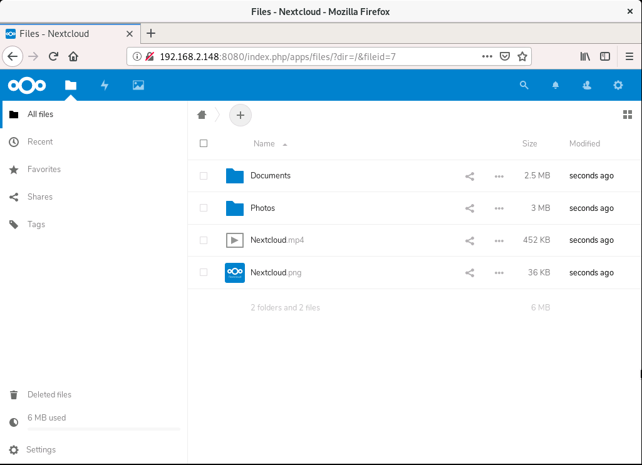The height and width of the screenshot is (465, 642).
Task: Open the Gallery app from the top bar
Action: click(x=138, y=85)
